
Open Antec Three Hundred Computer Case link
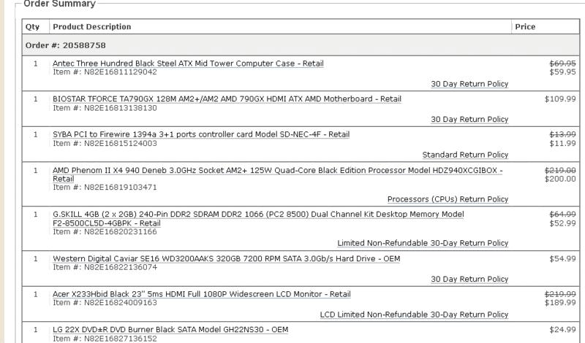pos(188,63)
